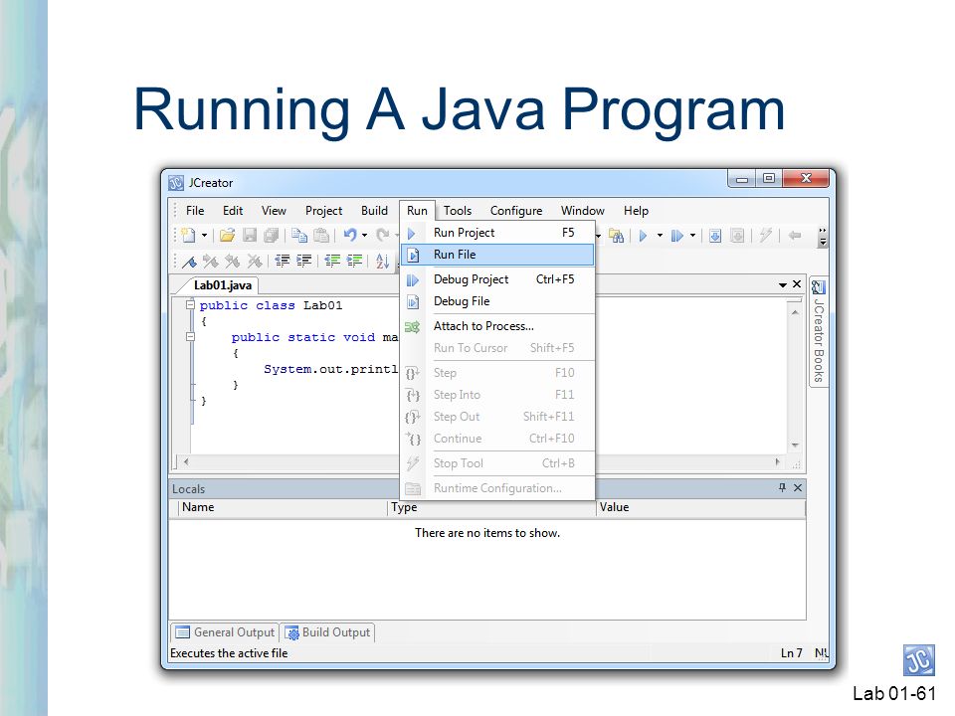Click the Debug Project toolbar icon
This screenshot has width=955, height=716.
[676, 236]
